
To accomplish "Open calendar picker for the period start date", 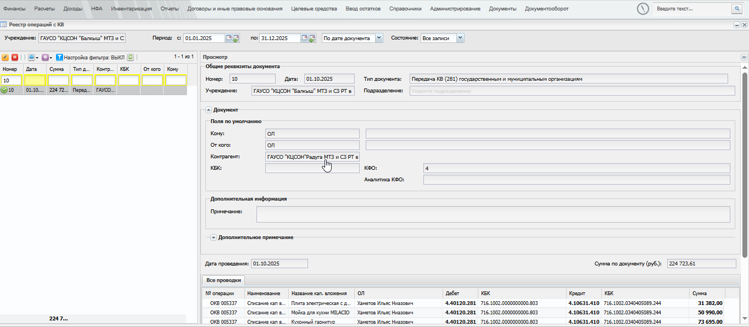I will point(229,38).
